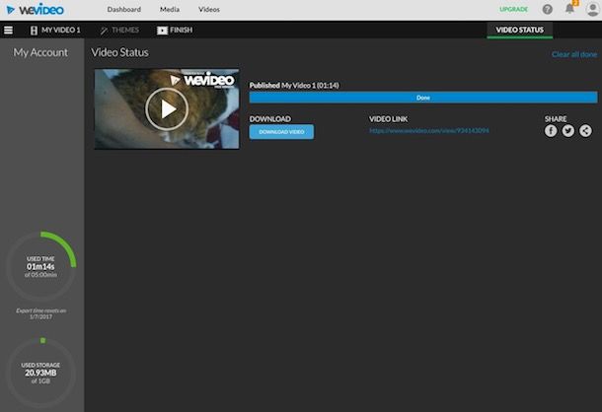Select the Themes tab

(x=119, y=31)
